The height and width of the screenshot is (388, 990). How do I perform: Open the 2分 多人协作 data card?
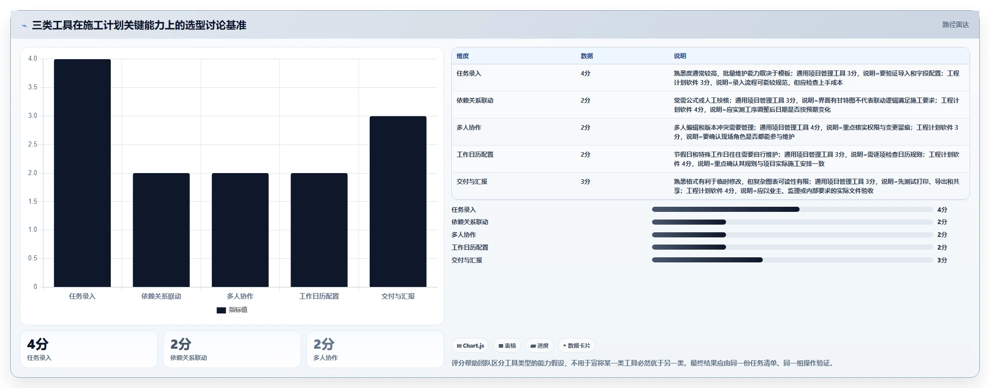(375, 349)
